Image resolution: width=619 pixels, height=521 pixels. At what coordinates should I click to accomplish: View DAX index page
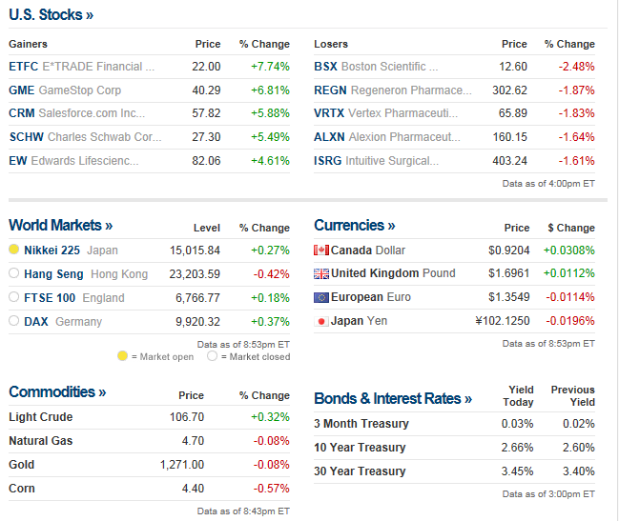click(x=36, y=322)
